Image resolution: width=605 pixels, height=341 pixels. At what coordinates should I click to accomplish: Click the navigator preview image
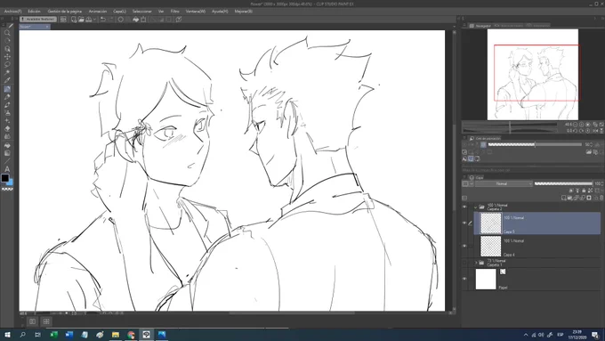point(532,75)
